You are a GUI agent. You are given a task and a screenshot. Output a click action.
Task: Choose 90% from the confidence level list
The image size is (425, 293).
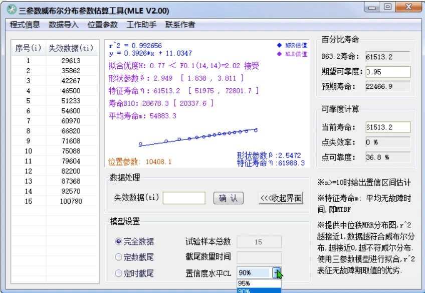coord(256,290)
